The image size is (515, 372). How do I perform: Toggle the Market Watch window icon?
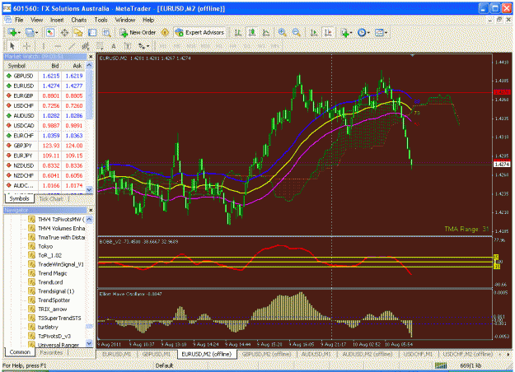[50, 32]
